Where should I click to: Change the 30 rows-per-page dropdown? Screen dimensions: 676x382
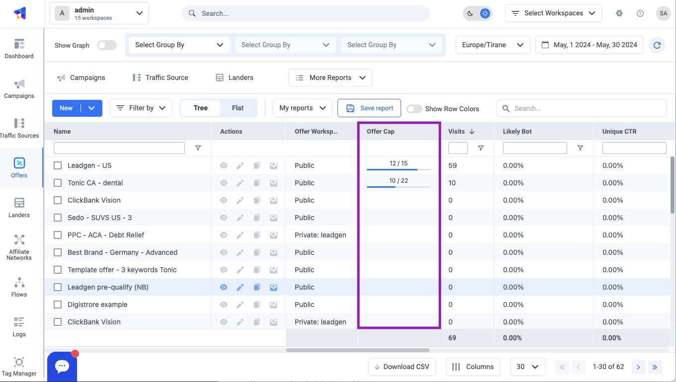pyautogui.click(x=528, y=367)
